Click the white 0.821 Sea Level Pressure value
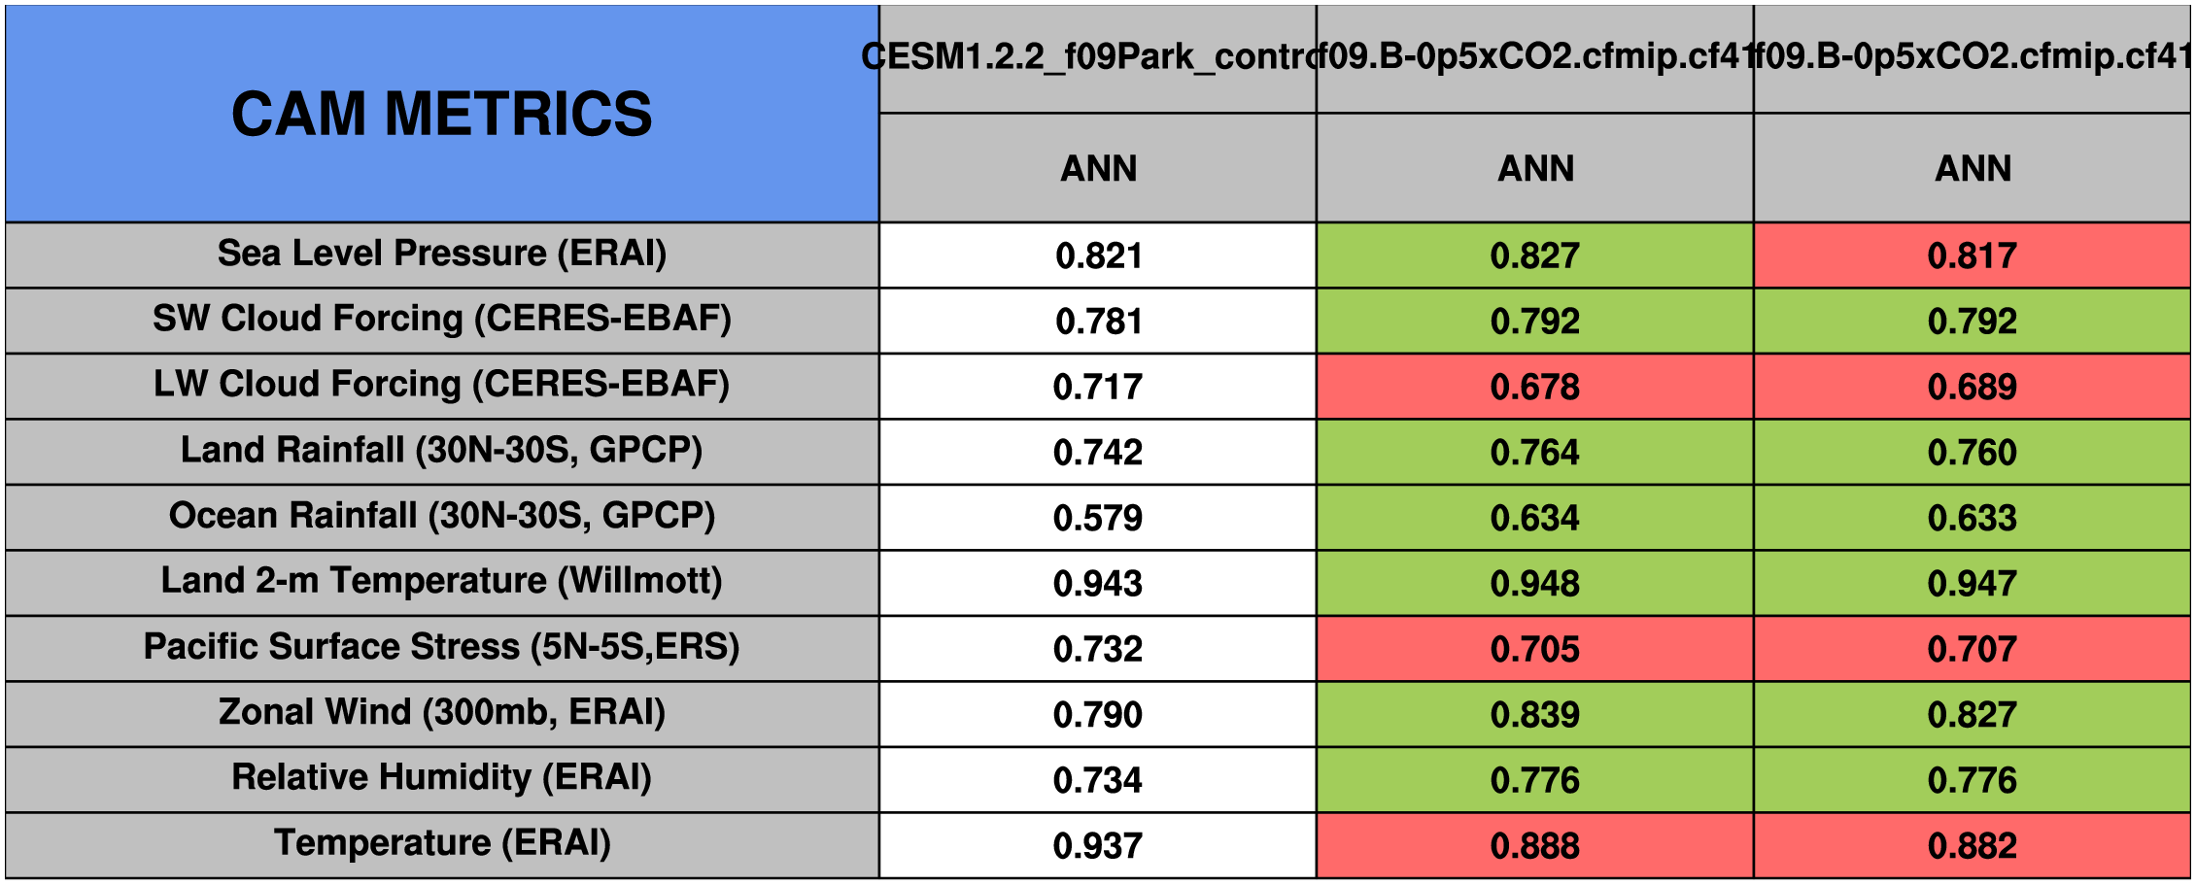The width and height of the screenshot is (2196, 885). pos(1098,255)
